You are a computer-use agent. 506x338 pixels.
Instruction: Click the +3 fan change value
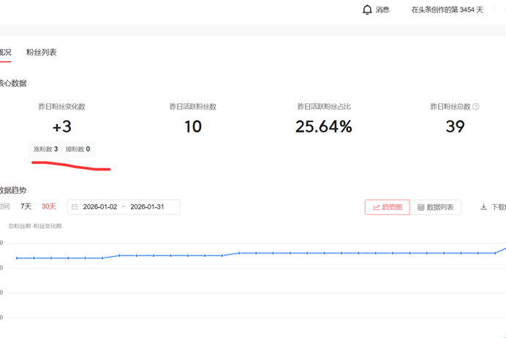coord(61,127)
